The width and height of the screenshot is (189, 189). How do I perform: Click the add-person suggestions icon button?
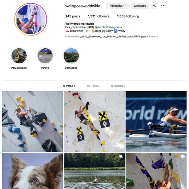[x=154, y=6]
